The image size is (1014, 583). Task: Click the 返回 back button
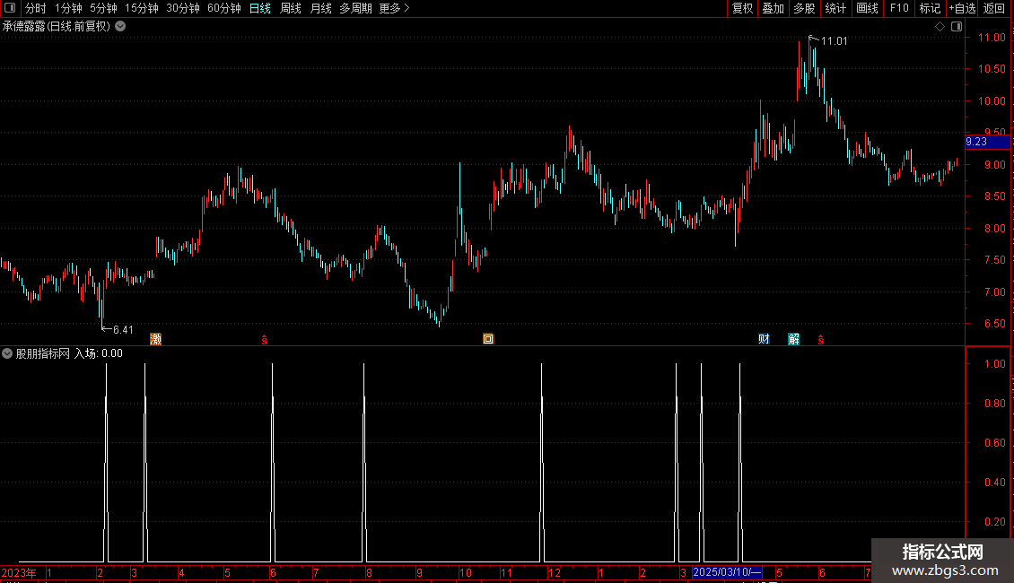point(994,8)
